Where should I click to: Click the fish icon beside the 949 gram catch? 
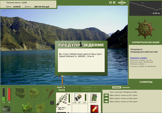click(106, 102)
